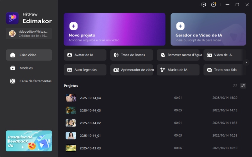Click the Caixa de ferramentas icon
This screenshot has width=252, height=157.
(13, 81)
